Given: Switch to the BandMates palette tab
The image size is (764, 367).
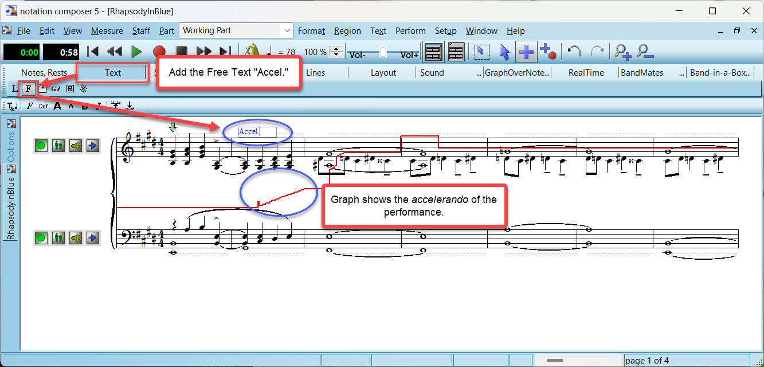Looking at the screenshot, I should [642, 73].
